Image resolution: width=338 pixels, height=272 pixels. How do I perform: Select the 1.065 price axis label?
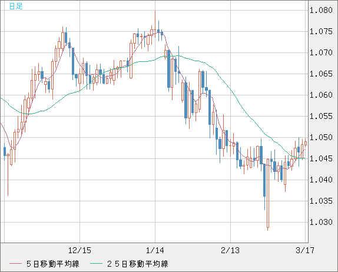[x=321, y=74]
